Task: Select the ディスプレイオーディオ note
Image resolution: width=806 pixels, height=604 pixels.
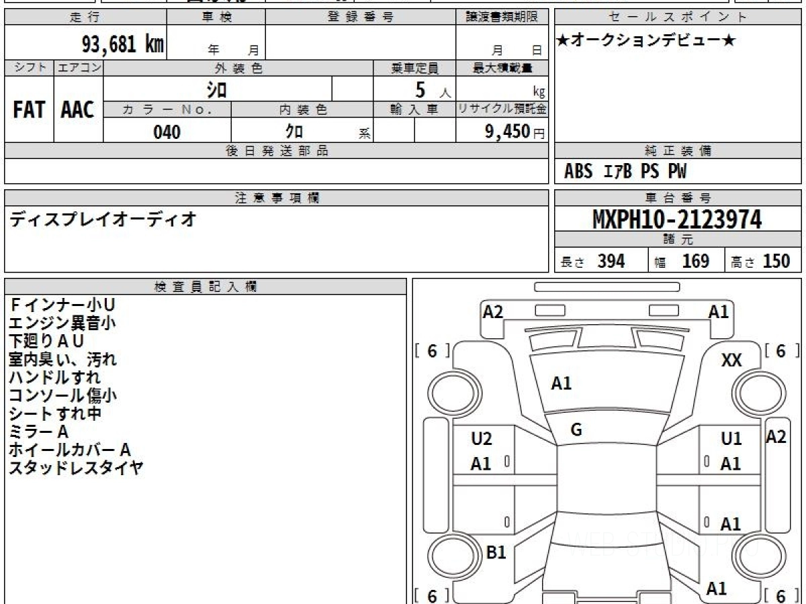Action: pos(103,219)
